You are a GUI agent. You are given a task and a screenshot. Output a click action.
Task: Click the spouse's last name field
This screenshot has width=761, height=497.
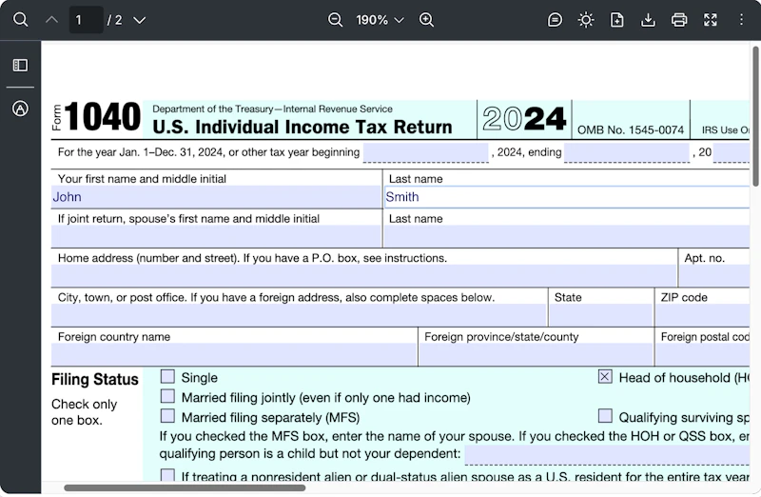[567, 236]
